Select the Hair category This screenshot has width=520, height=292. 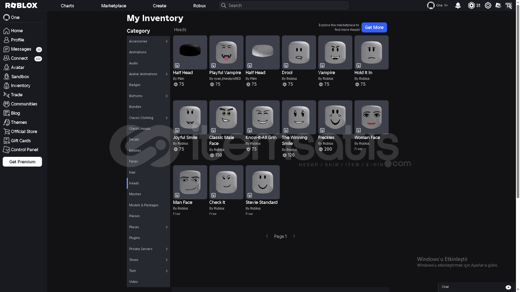click(148, 172)
